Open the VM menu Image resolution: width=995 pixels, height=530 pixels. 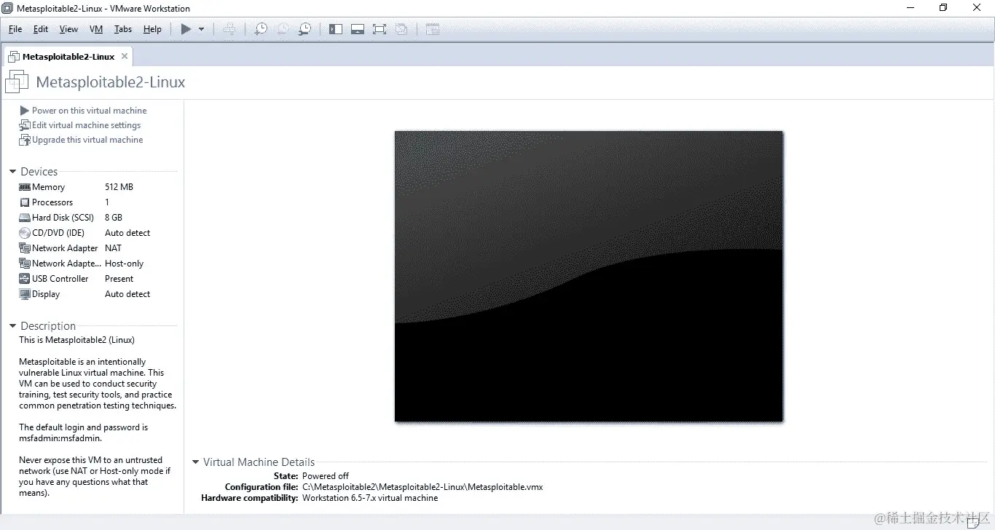[96, 29]
